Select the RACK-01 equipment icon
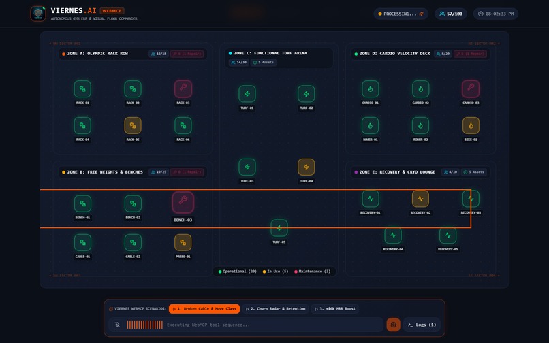 point(82,89)
